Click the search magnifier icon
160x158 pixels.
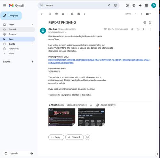[42, 5]
